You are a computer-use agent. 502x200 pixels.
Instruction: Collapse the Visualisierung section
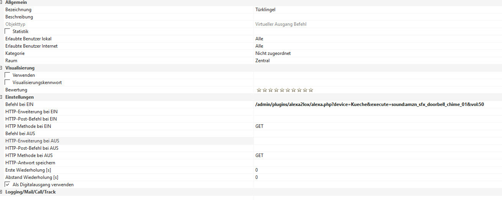(1, 68)
